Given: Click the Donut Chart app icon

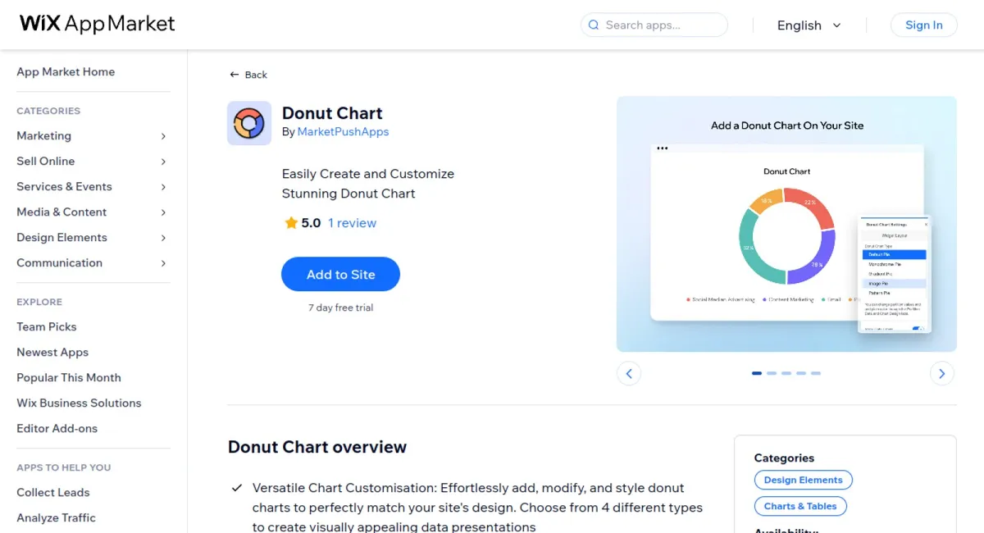Looking at the screenshot, I should (x=248, y=123).
